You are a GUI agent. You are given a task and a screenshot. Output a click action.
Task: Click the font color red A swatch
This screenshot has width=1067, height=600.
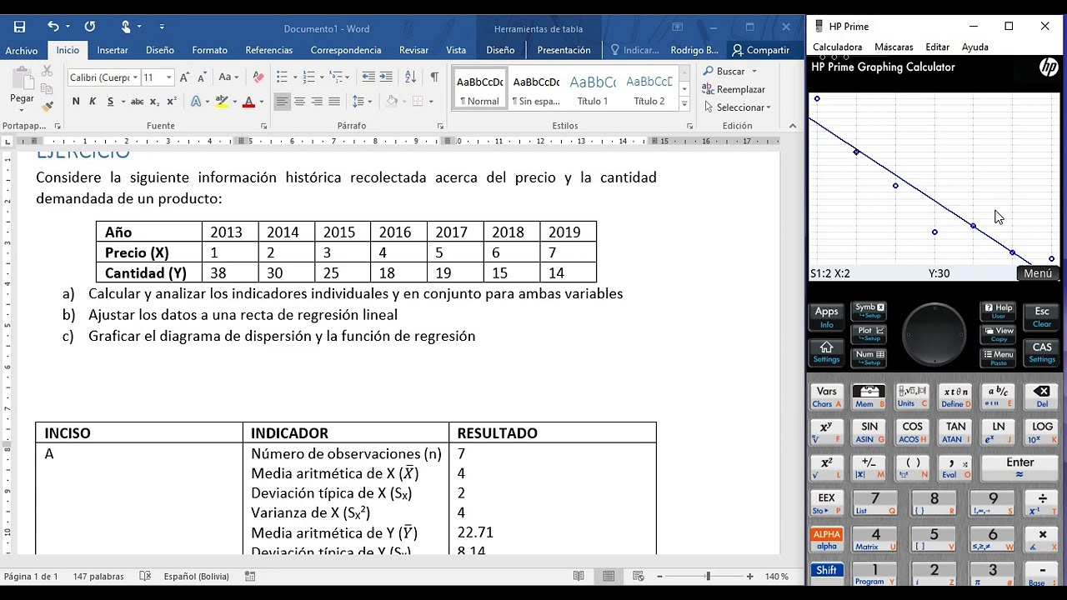248,102
